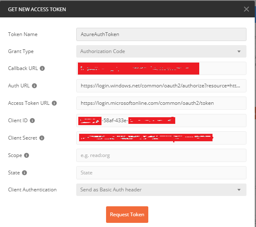Select the Auth URL text field
The image size is (256, 227).
pyautogui.click(x=161, y=86)
